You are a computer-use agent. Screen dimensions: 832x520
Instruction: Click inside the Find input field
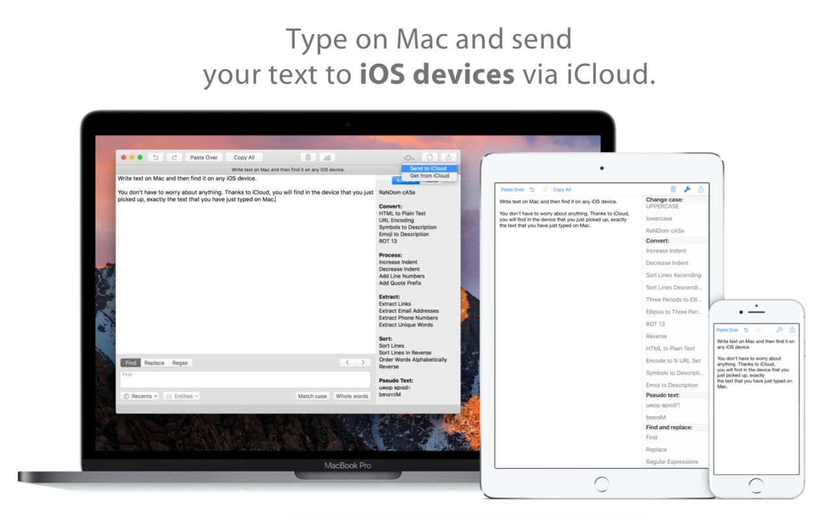point(245,379)
